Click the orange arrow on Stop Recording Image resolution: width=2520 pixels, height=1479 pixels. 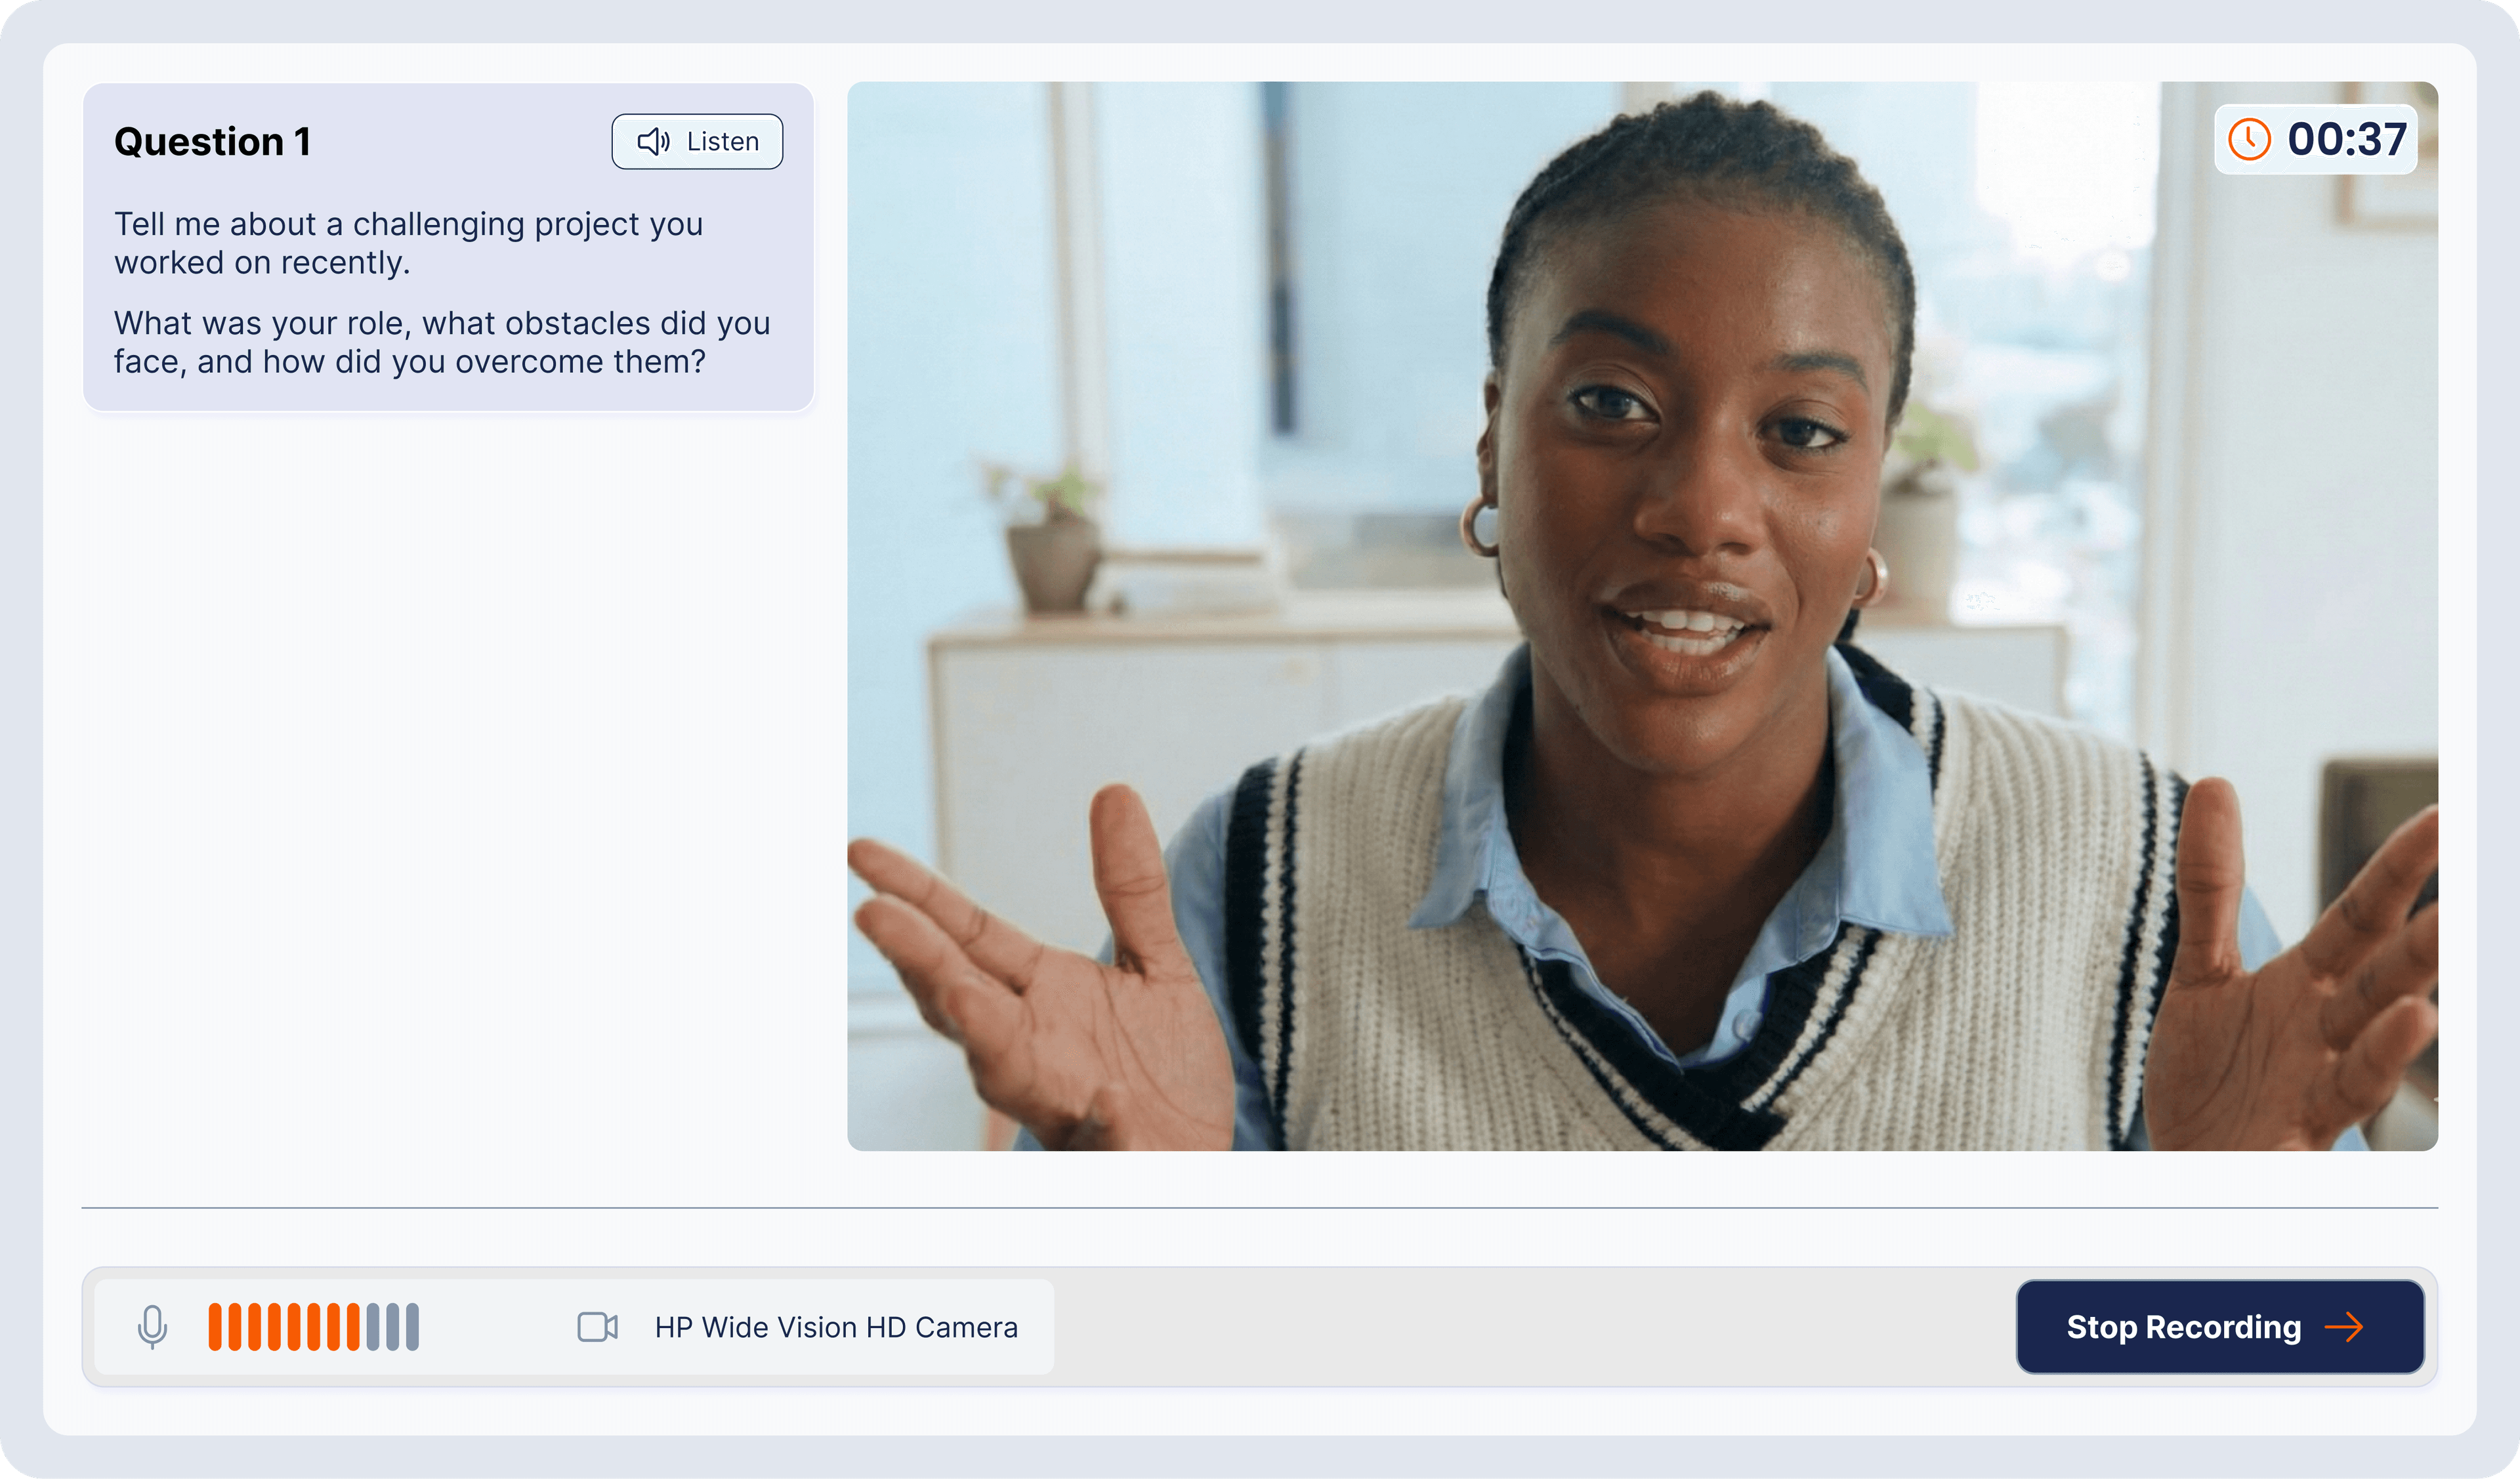(x=2343, y=1326)
